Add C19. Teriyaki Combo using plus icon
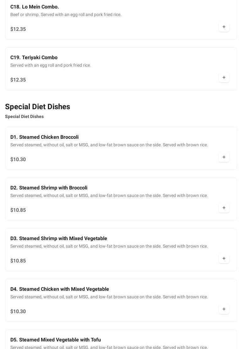Screen dimensions: 242x349 [224, 78]
